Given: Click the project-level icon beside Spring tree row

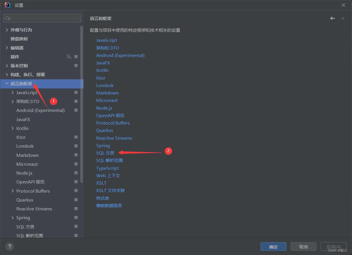Looking at the screenshot, I should coord(76,218).
